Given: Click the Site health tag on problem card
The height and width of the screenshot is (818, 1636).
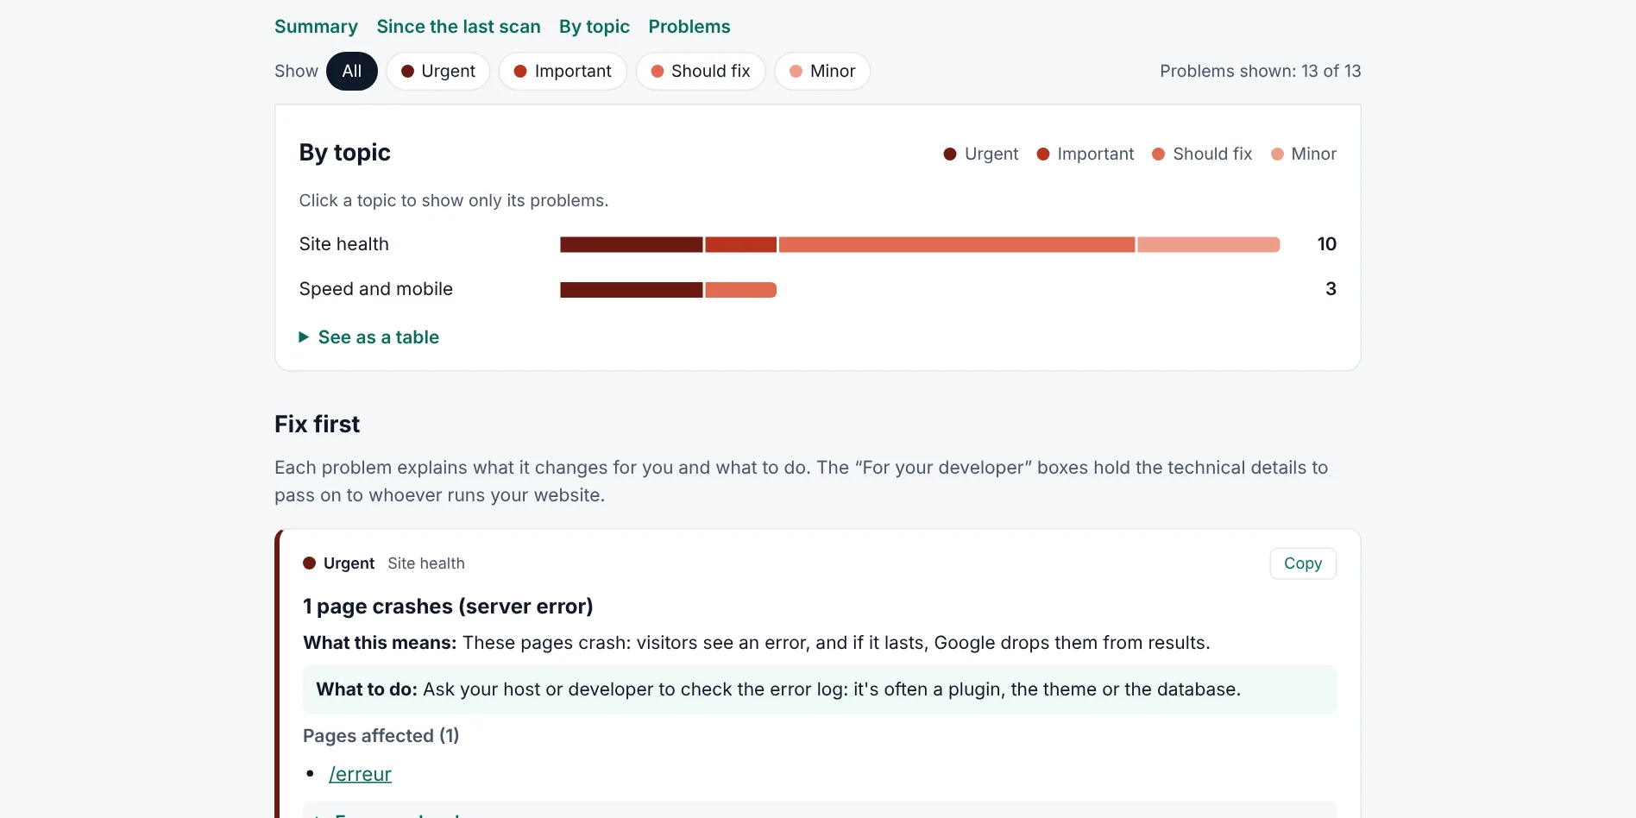Looking at the screenshot, I should click(x=426, y=563).
